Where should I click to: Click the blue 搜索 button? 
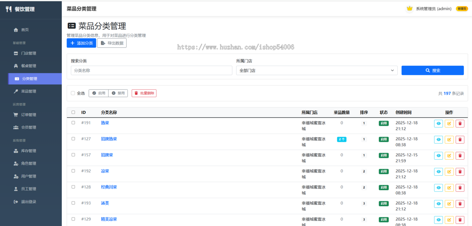pyautogui.click(x=433, y=70)
